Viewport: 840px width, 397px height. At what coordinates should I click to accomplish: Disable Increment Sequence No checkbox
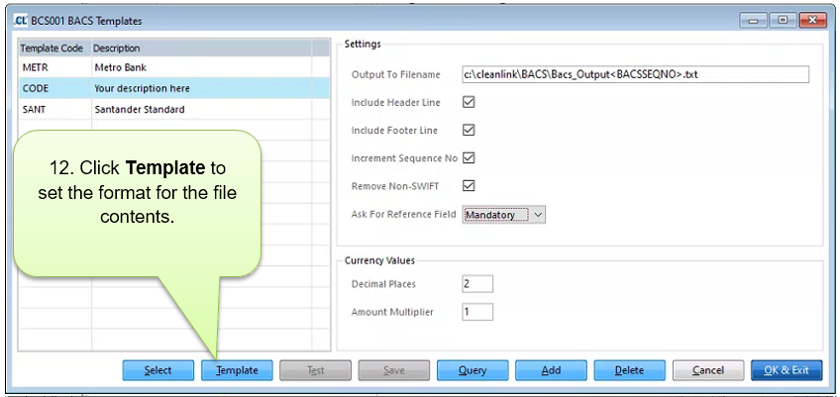[x=470, y=157]
